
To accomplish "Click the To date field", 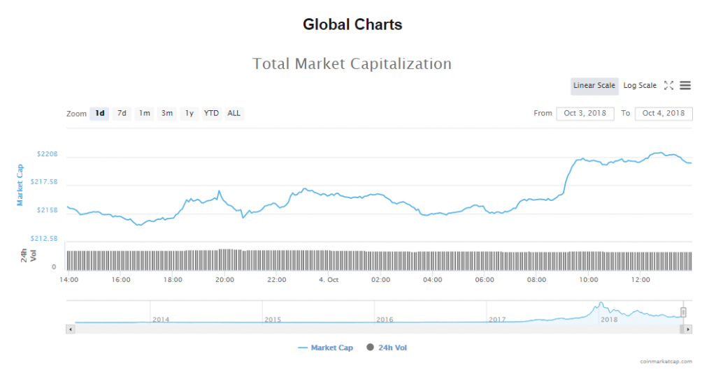I will tap(664, 113).
